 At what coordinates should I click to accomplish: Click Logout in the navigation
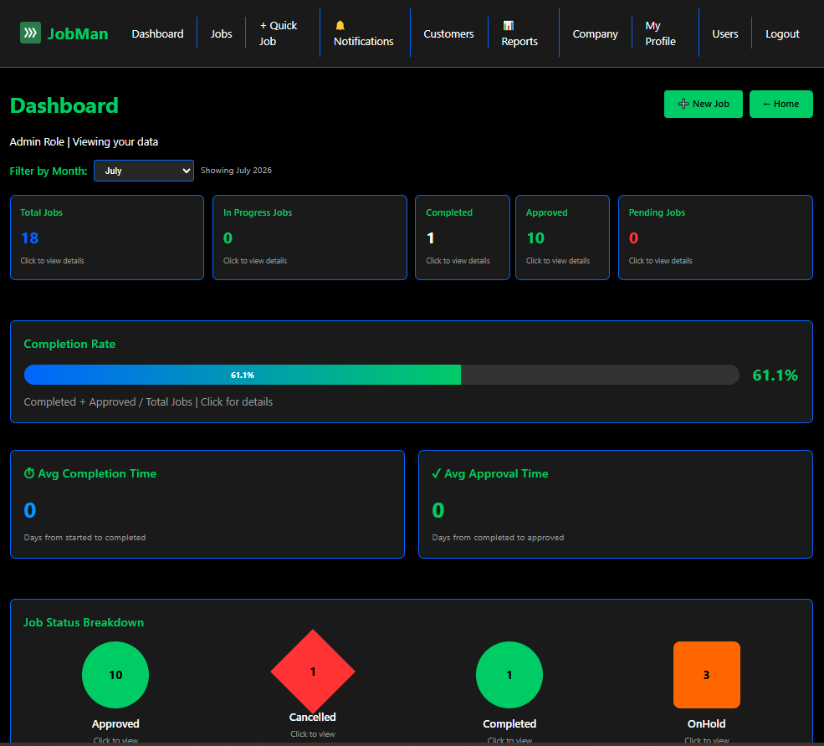782,33
